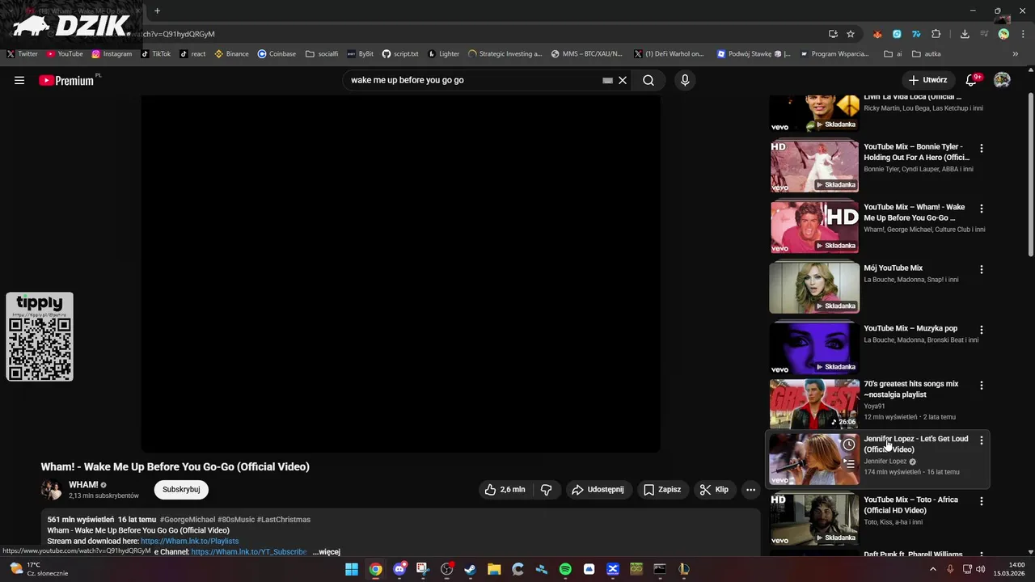Open Mój YouTube Mix thumbnail
Screen dimensions: 1035x582
814,288
